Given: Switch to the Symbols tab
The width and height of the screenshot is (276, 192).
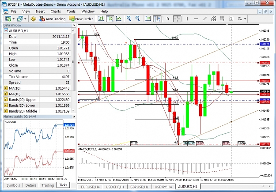Looking at the screenshot, I should click(13, 185).
